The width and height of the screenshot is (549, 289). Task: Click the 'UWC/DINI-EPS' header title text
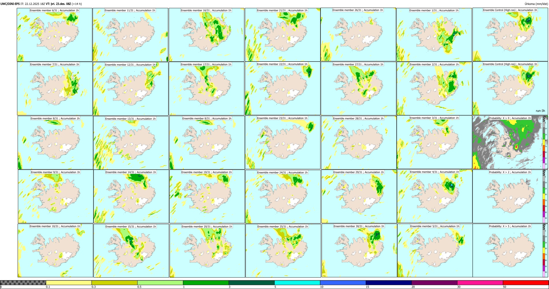[10, 4]
